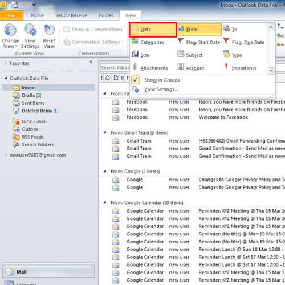Click the Mail navigation button
285x285 pixels.
[48, 272]
